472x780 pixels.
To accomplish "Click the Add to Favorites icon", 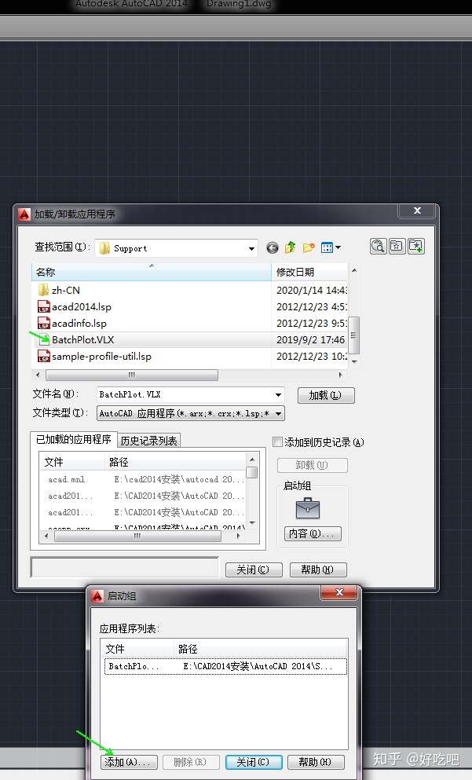I will pos(415,246).
